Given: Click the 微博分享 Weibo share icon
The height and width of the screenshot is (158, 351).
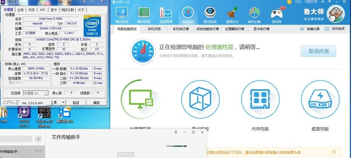Looking at the screenshot, I should pyautogui.click(x=302, y=29).
